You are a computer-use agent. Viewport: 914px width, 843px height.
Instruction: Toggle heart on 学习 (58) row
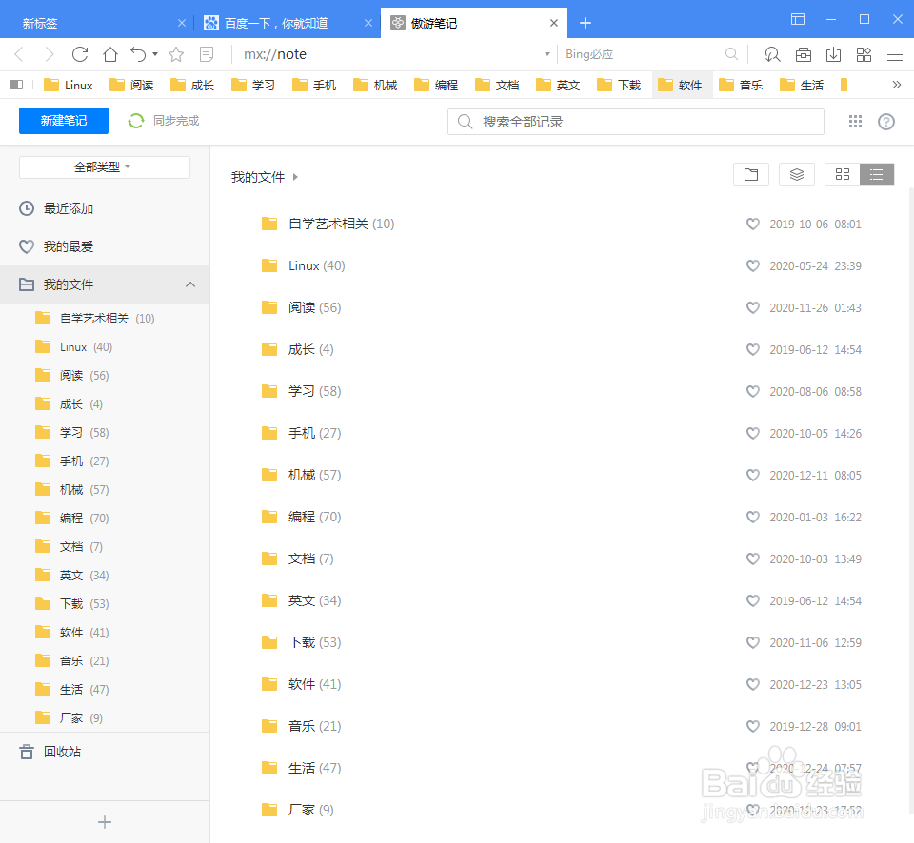tap(753, 391)
